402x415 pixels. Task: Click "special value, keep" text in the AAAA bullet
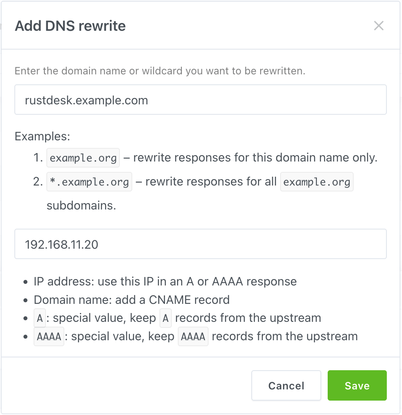[123, 337]
